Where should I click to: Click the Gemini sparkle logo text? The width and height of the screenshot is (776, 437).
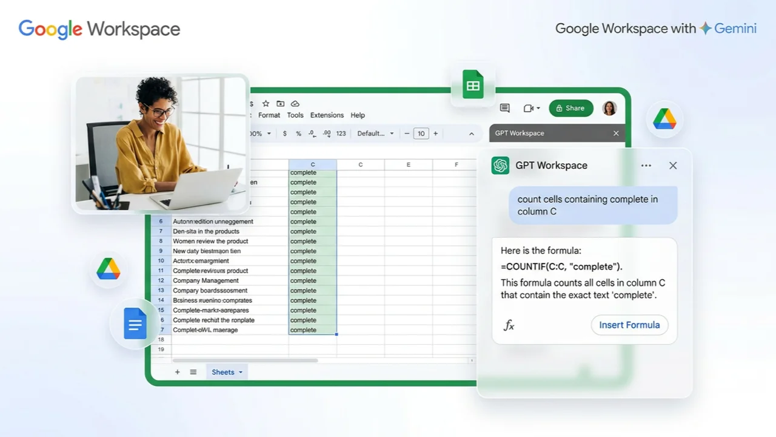tap(728, 28)
